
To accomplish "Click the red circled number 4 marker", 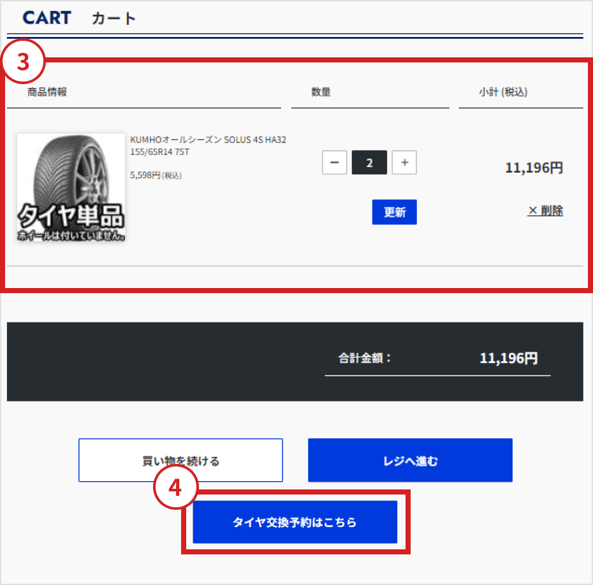I will pyautogui.click(x=175, y=487).
